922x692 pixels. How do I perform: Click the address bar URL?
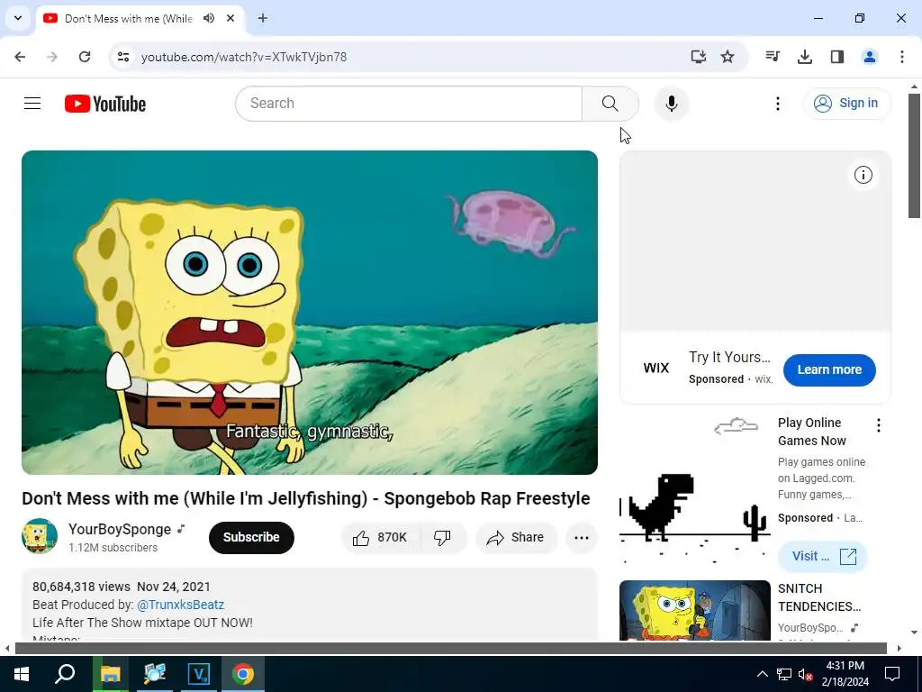[244, 57]
